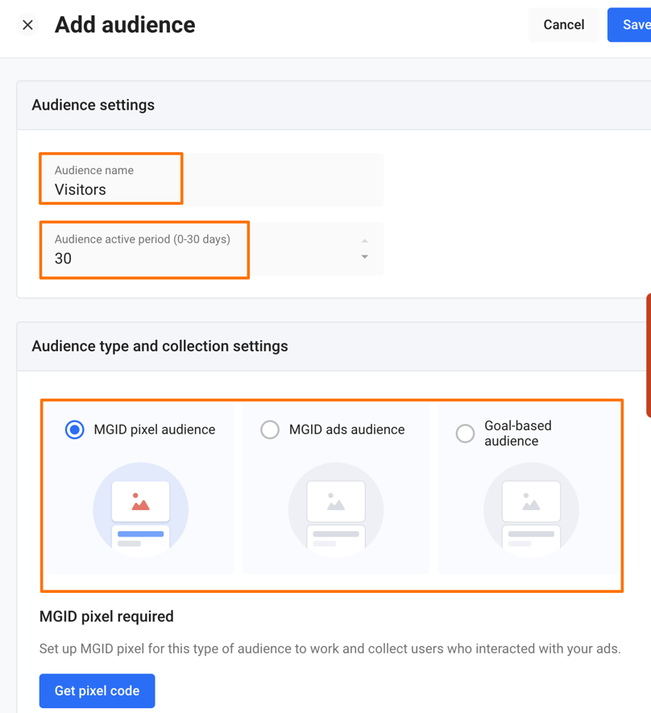Click the Audience type and collection settings header
This screenshot has height=713, width=651.
[x=159, y=346]
